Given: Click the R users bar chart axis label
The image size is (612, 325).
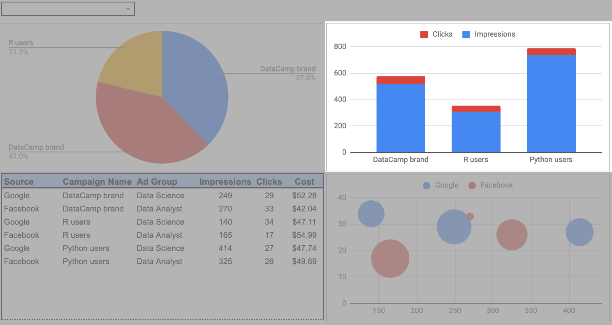Looking at the screenshot, I should [476, 160].
